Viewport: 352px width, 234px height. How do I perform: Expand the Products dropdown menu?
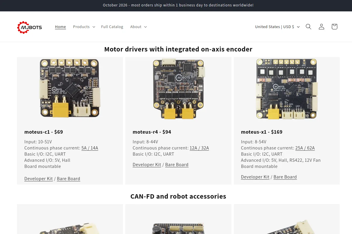(x=84, y=27)
